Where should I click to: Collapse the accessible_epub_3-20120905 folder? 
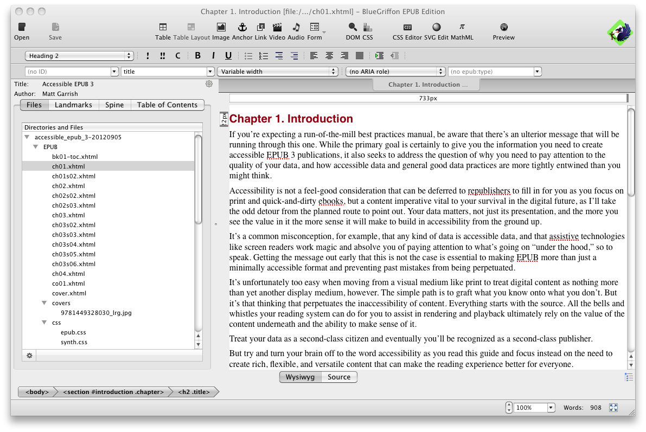tap(27, 137)
